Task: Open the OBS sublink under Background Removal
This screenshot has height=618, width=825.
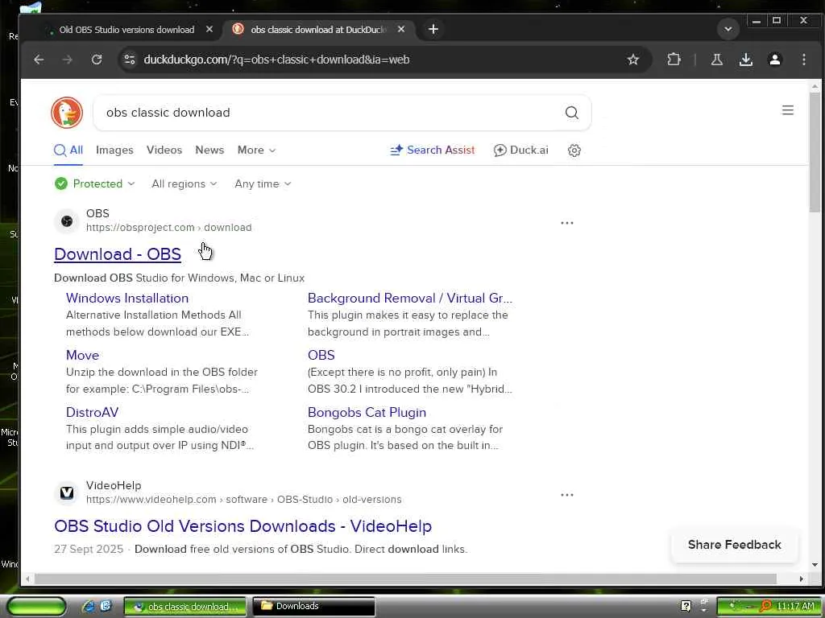Action: (x=321, y=355)
